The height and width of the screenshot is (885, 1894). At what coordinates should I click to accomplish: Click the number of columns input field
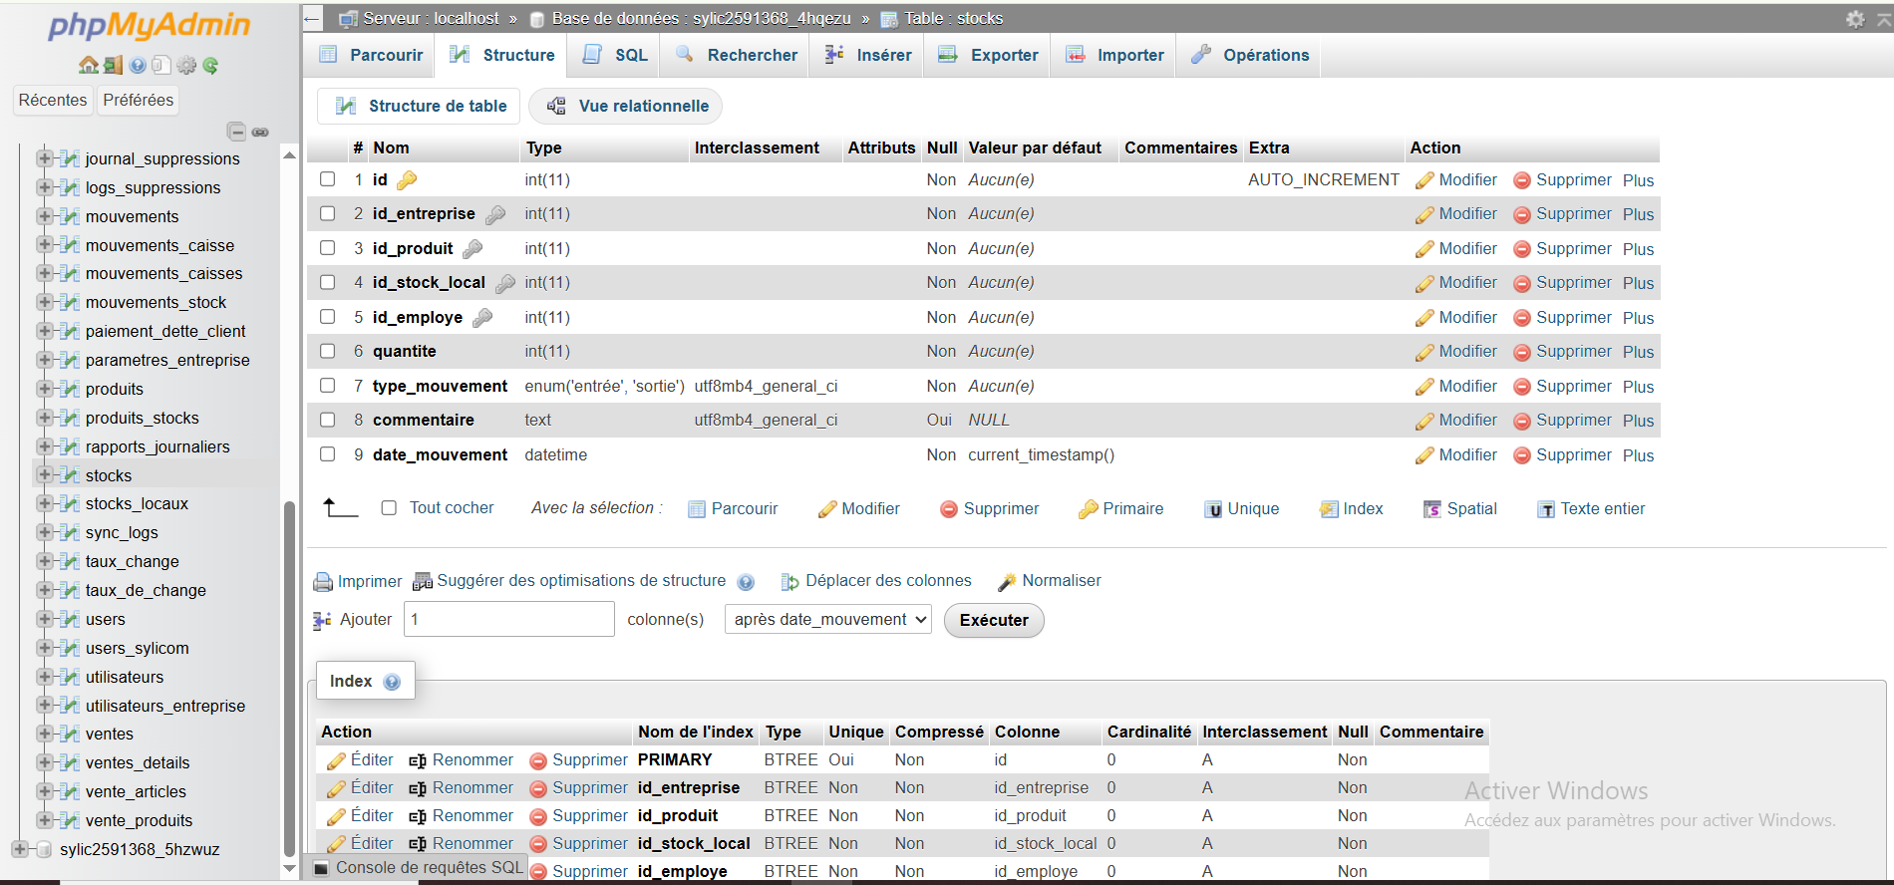(x=508, y=620)
